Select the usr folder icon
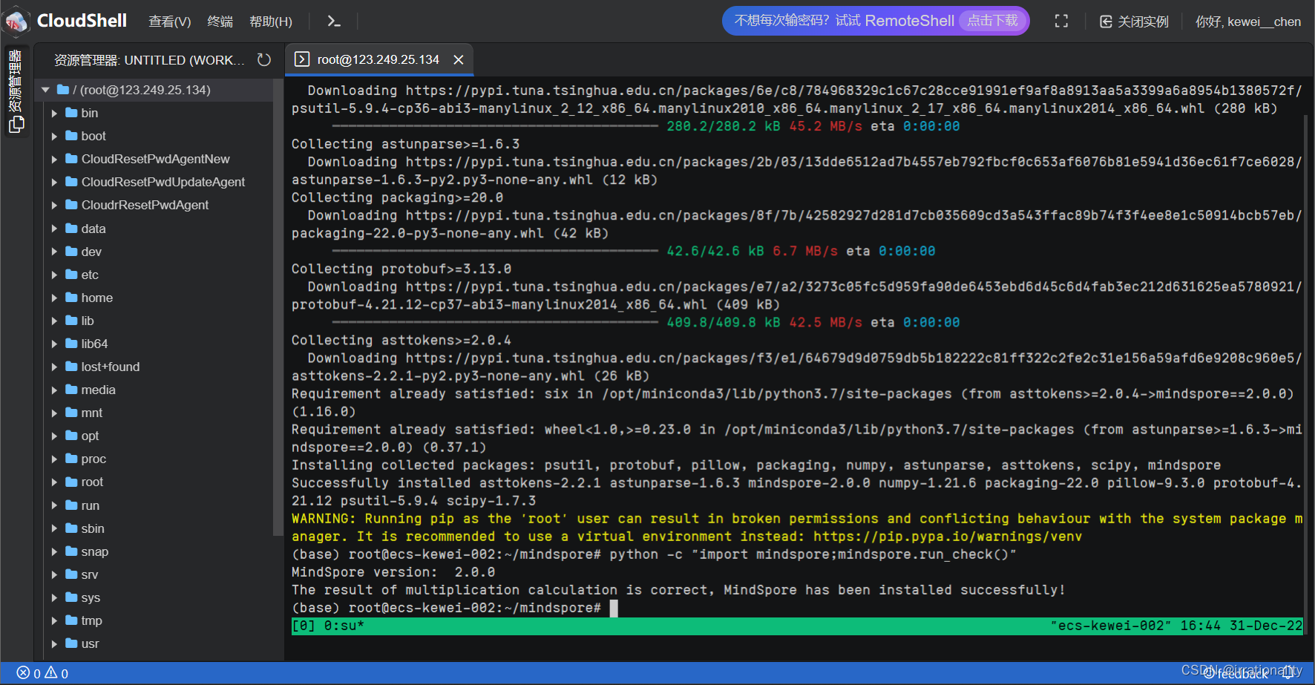Image resolution: width=1315 pixels, height=685 pixels. pos(72,643)
